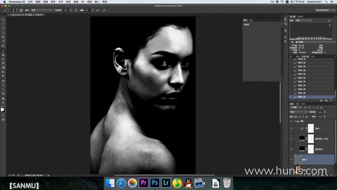Select the Zoom magnifier tool
Viewport: 337px width, 190px height.
pos(3,103)
